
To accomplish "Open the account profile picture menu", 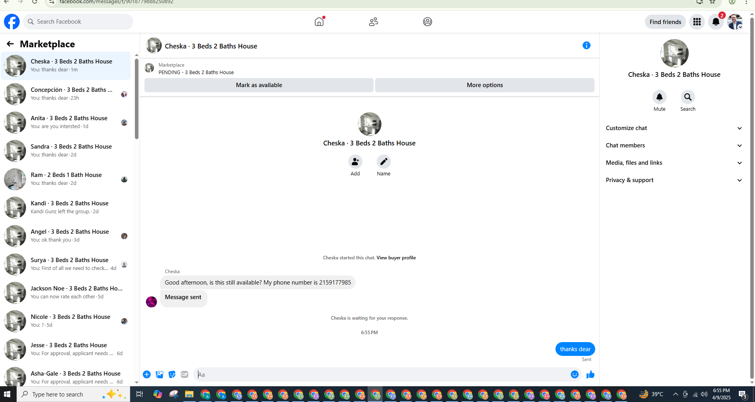I will (735, 22).
